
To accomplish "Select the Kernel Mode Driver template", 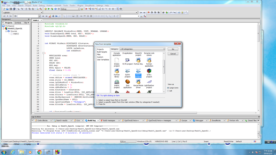I will pyautogui.click(x=138, y=84).
